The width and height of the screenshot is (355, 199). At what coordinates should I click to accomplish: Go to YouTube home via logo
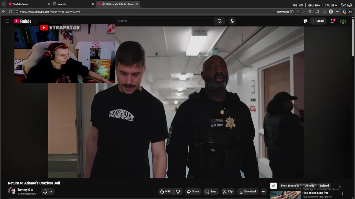point(23,21)
